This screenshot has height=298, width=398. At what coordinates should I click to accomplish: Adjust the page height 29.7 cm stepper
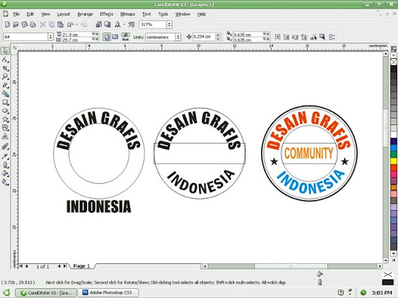[x=95, y=40]
